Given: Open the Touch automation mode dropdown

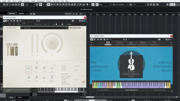Looking at the screenshot, I should (x=29, y=4).
